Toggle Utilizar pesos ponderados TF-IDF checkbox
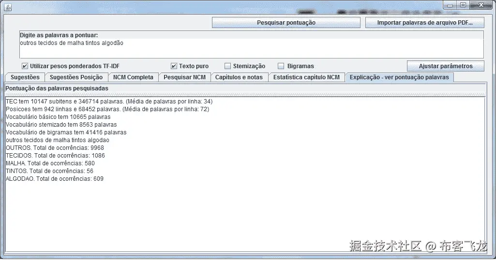This screenshot has height=261, width=496. pos(25,66)
